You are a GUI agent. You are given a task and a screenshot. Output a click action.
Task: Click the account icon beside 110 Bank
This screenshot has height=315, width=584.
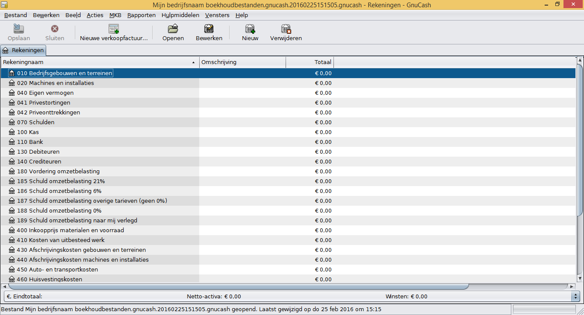coord(12,142)
